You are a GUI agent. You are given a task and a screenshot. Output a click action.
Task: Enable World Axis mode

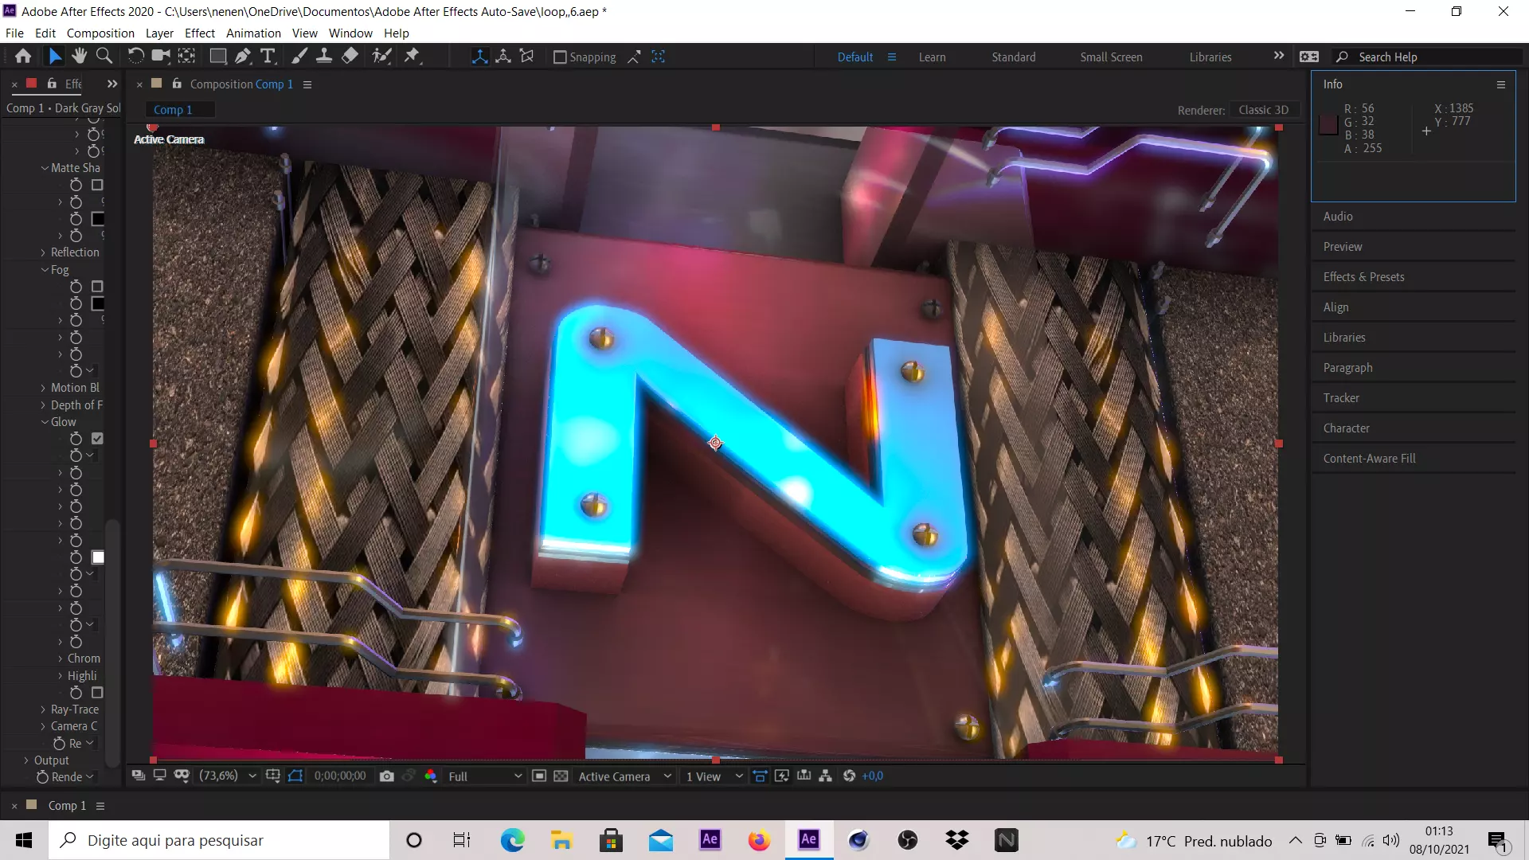[x=503, y=57]
